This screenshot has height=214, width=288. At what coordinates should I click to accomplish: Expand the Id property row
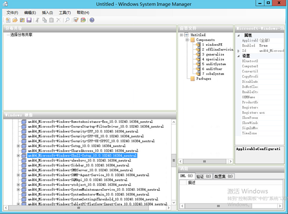[238, 51]
